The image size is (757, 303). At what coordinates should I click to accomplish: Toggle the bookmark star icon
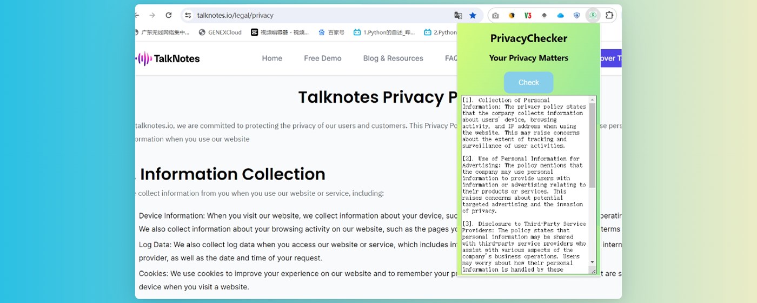pos(473,15)
